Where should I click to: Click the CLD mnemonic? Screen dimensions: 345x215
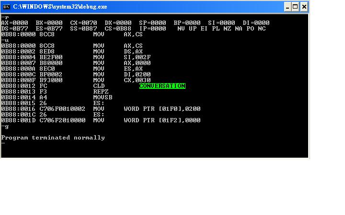pyautogui.click(x=99, y=86)
